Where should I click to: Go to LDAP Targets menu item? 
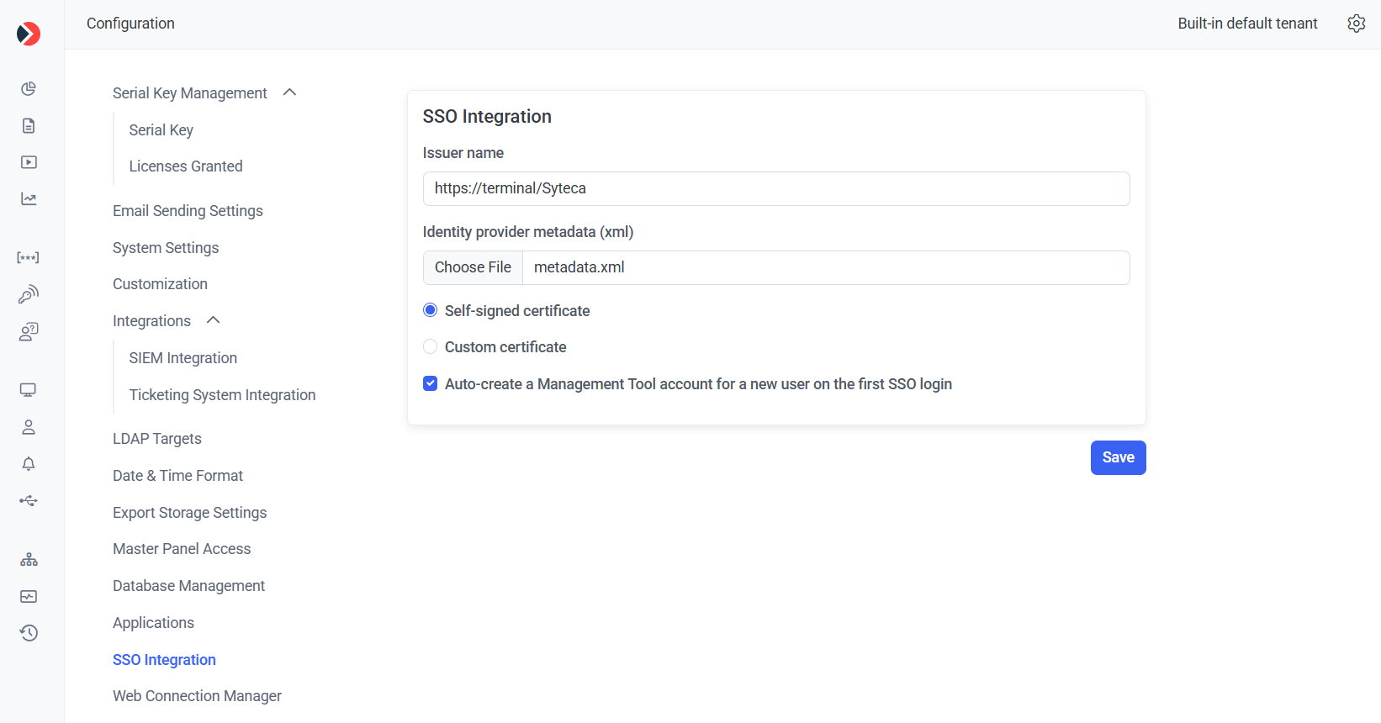[157, 439]
